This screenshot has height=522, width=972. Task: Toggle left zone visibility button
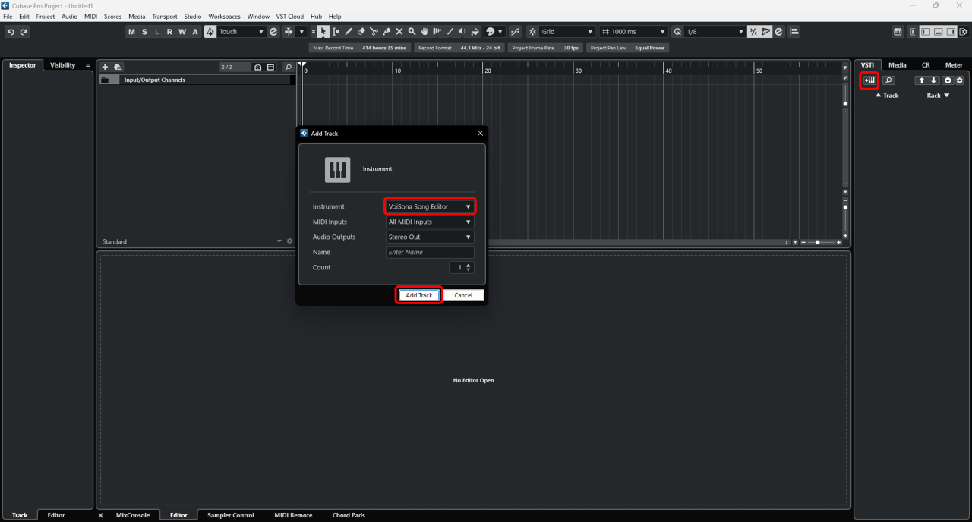pos(926,32)
